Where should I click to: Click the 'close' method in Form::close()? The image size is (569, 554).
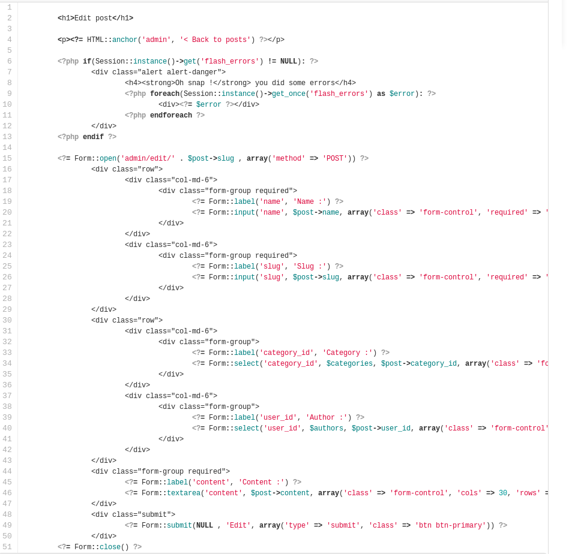[x=110, y=547]
